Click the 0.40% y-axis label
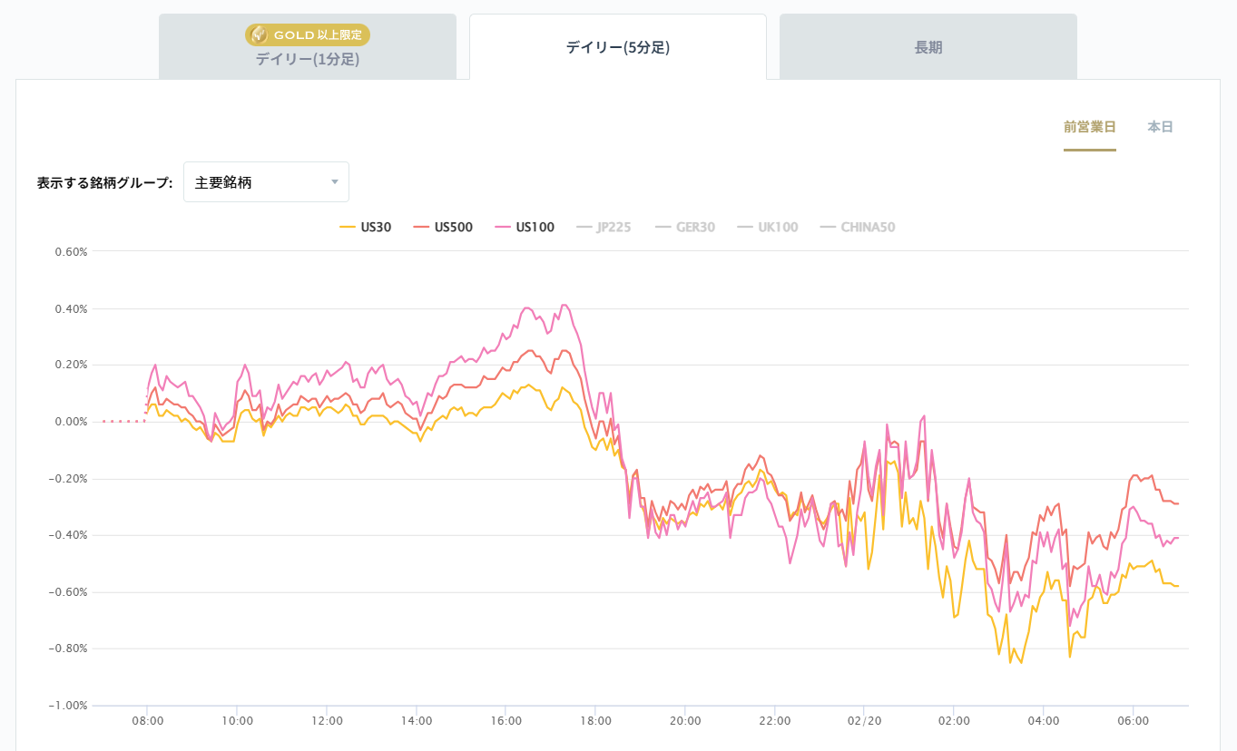 coord(72,308)
